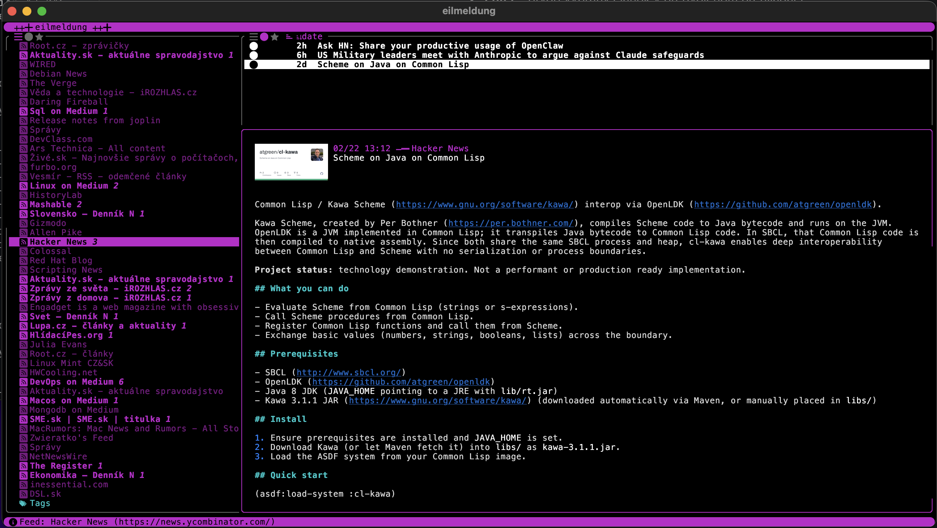Click the RSS icon beside Scripting News
The height and width of the screenshot is (528, 937).
[x=24, y=270]
